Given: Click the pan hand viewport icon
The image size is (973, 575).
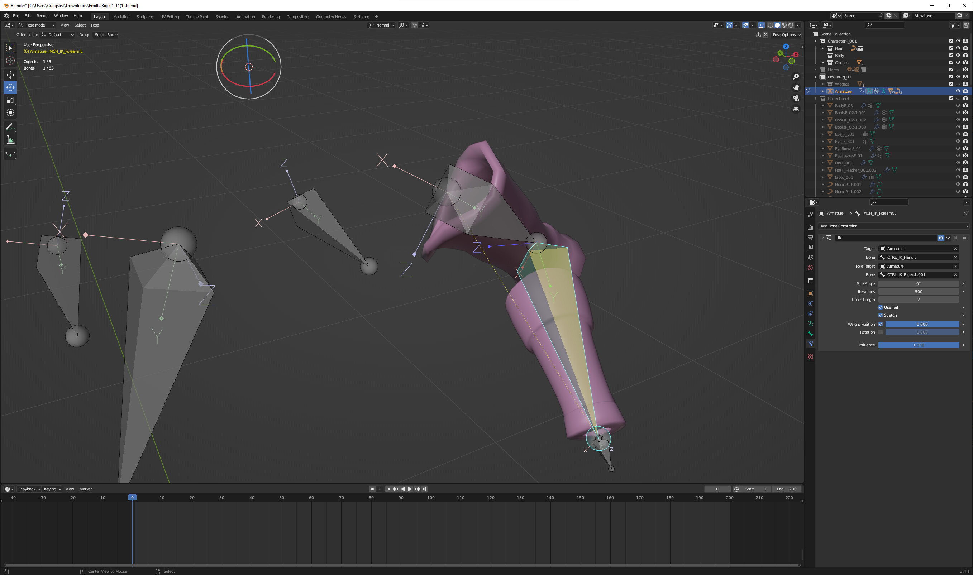Looking at the screenshot, I should point(796,87).
